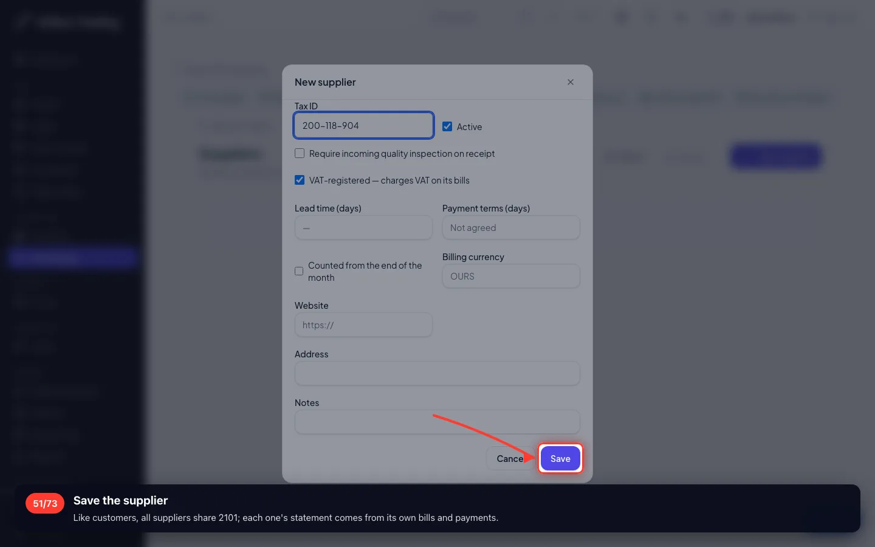Click the Cancel button
875x547 pixels.
[x=510, y=458]
